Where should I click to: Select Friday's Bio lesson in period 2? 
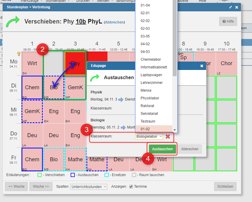click(x=54, y=159)
